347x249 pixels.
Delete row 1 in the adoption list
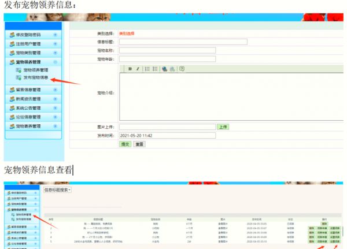pyautogui.click(x=324, y=224)
